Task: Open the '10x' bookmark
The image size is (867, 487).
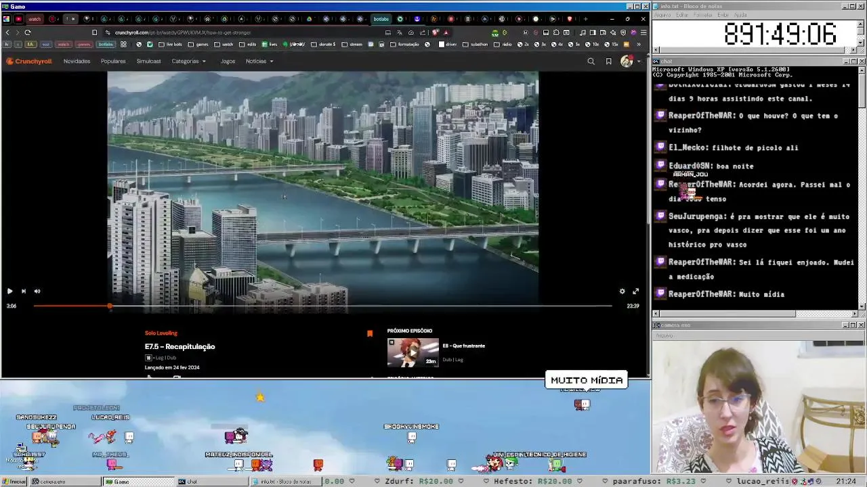Action: tap(593, 45)
